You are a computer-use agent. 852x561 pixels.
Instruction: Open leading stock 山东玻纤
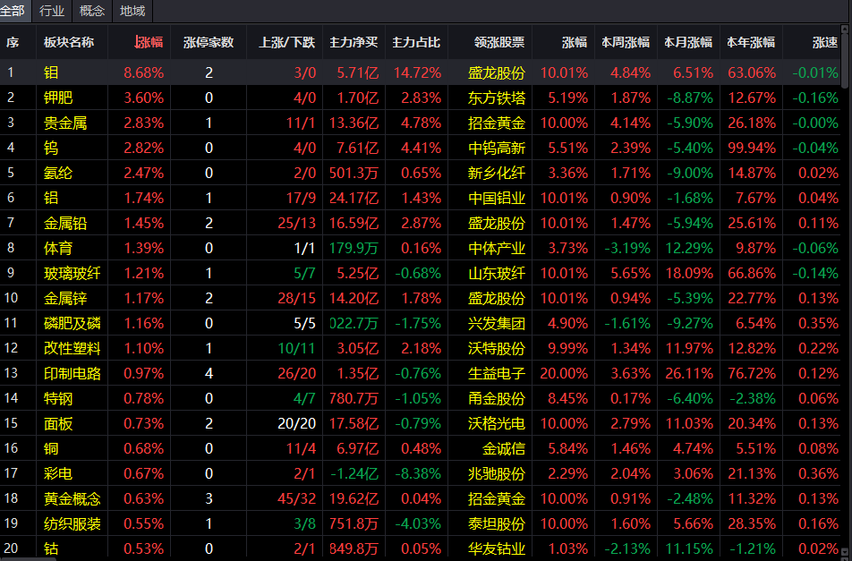click(x=497, y=273)
